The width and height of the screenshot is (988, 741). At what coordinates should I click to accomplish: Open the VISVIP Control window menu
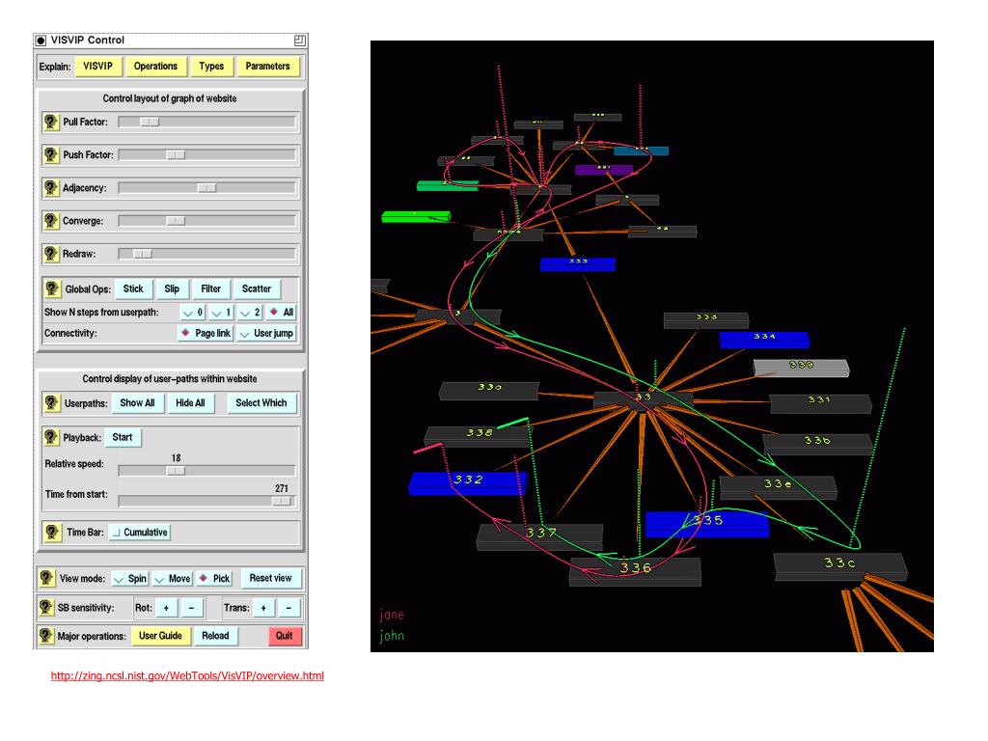[41, 40]
